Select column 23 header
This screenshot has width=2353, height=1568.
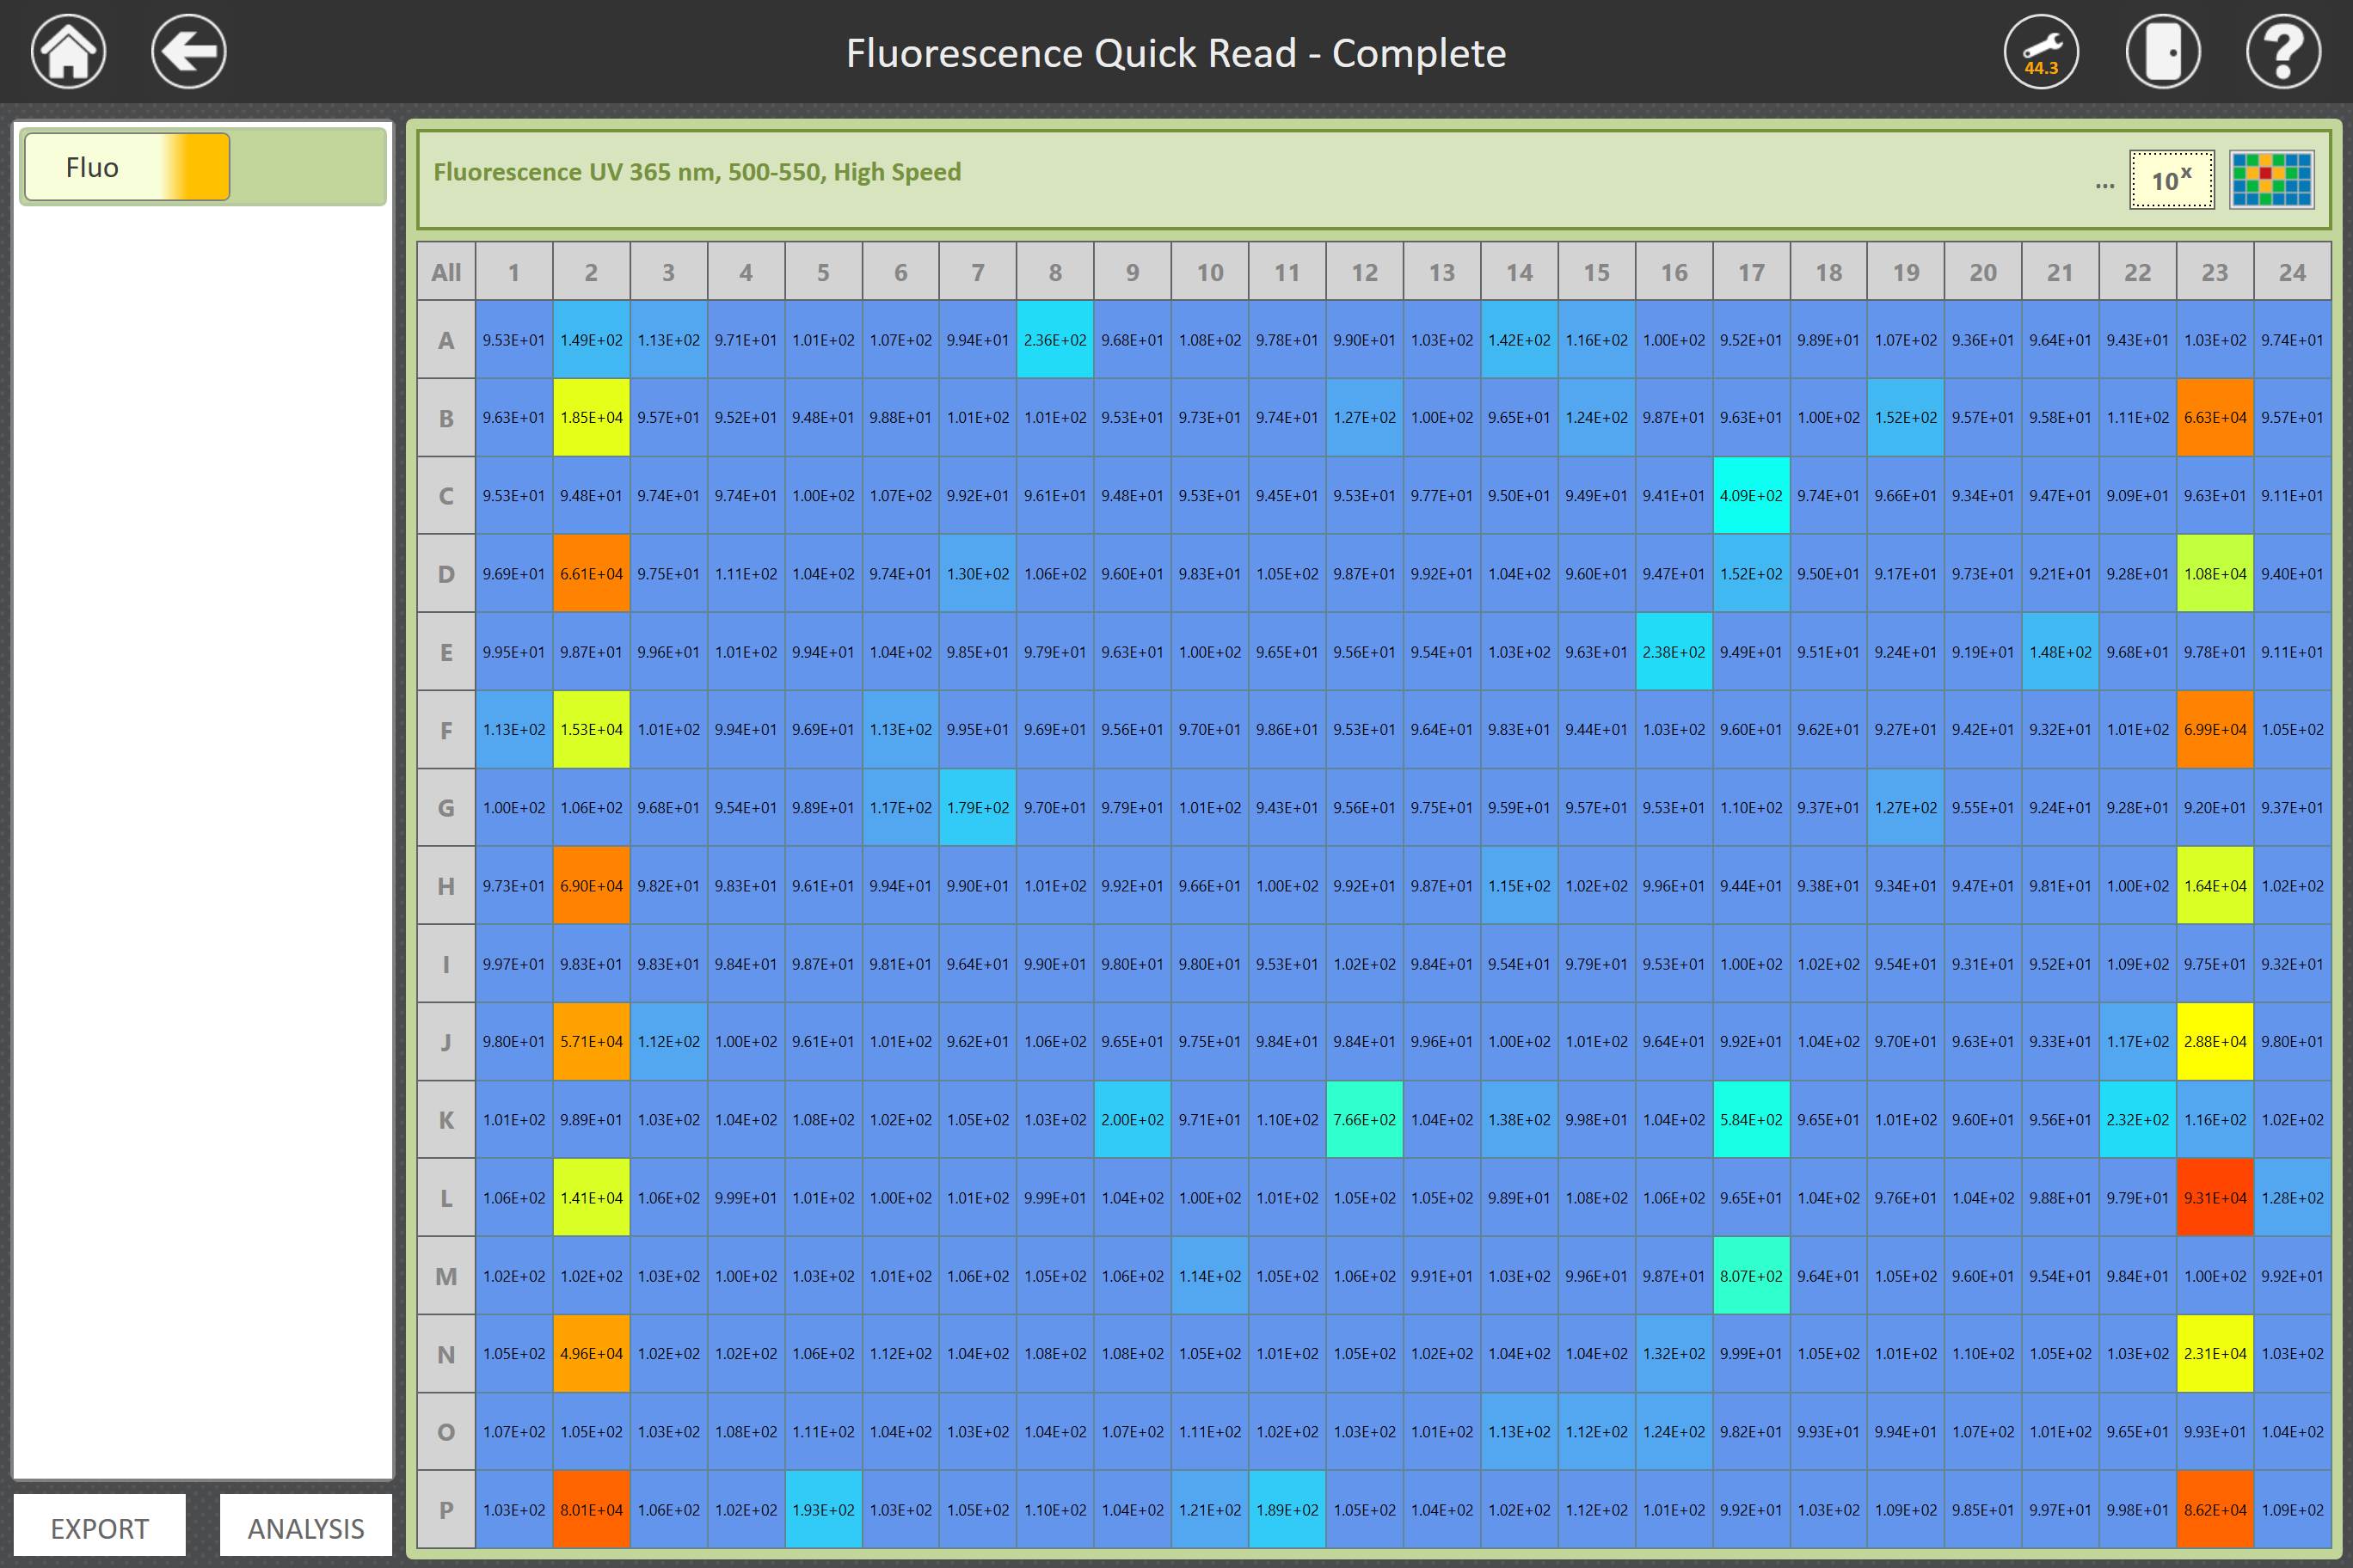click(x=2214, y=272)
